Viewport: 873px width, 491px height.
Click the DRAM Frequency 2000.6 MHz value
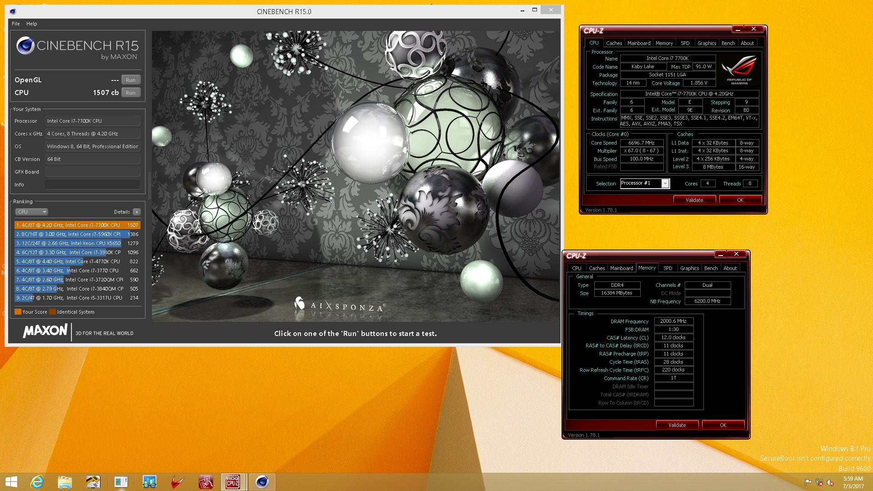coord(673,321)
